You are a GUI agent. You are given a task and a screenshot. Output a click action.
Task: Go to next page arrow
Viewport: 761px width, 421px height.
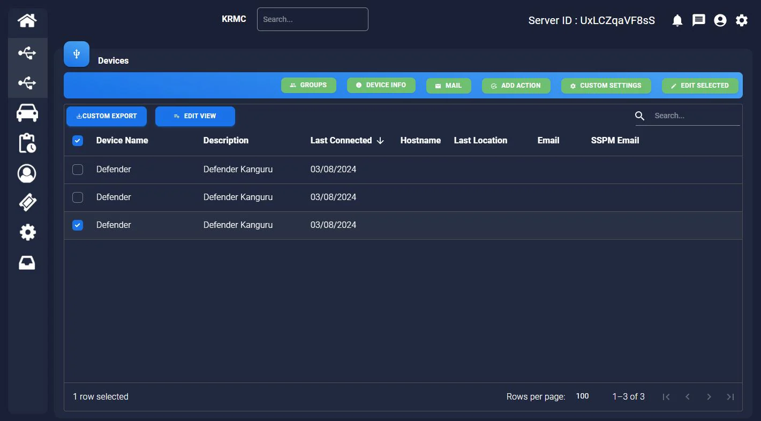click(709, 397)
